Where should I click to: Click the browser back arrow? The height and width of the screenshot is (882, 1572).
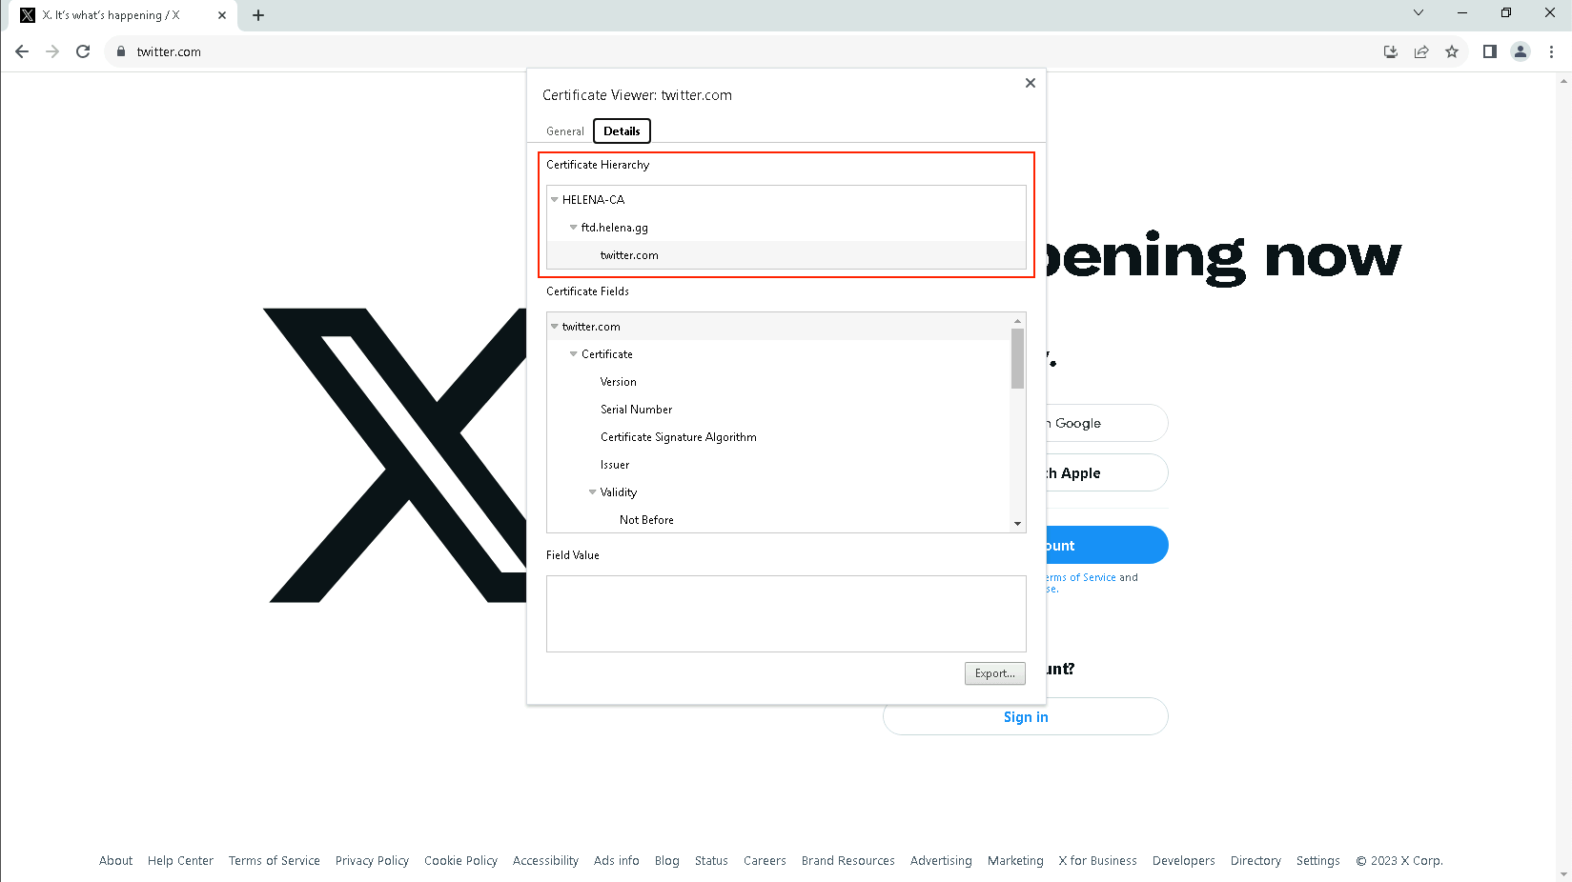pos(22,51)
